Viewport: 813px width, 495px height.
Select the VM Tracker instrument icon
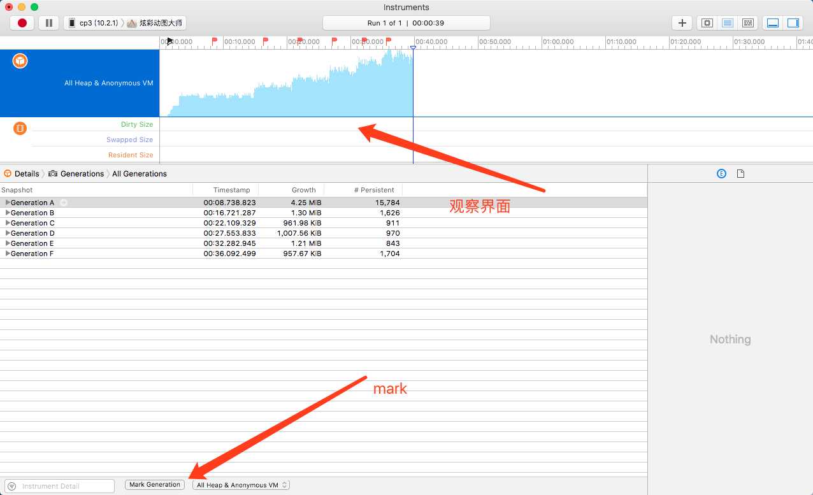pos(20,128)
